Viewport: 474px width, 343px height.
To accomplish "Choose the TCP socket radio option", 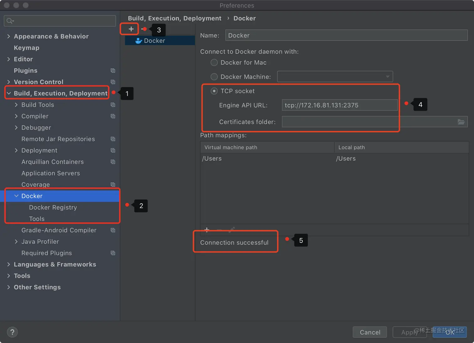I will click(214, 91).
